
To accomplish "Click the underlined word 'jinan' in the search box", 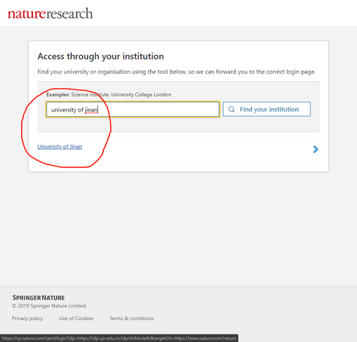I will [91, 110].
